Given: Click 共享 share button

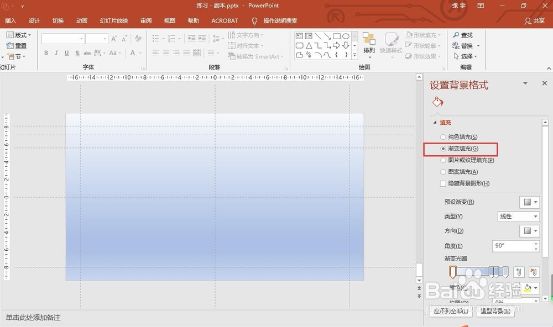Looking at the screenshot, I should (x=534, y=21).
